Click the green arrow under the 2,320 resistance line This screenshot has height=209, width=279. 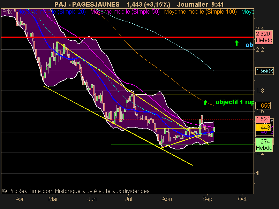(x=236, y=43)
